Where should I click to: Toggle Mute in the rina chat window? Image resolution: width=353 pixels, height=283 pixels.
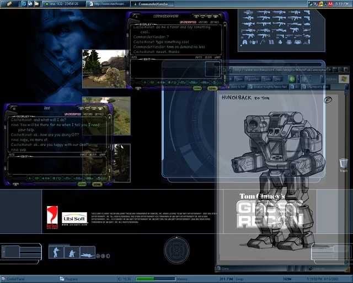click(12, 155)
